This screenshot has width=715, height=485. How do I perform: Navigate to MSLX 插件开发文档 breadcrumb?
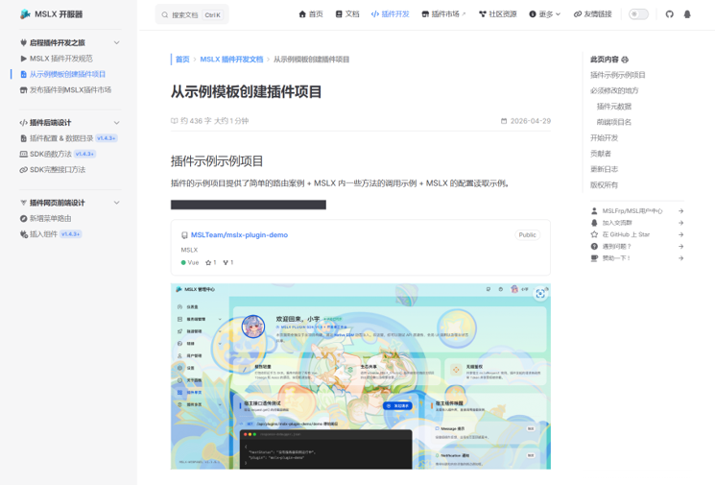click(x=231, y=60)
